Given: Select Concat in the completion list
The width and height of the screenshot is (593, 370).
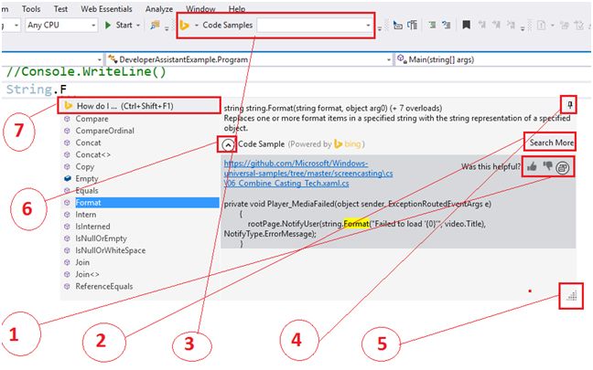Looking at the screenshot, I should tap(88, 143).
